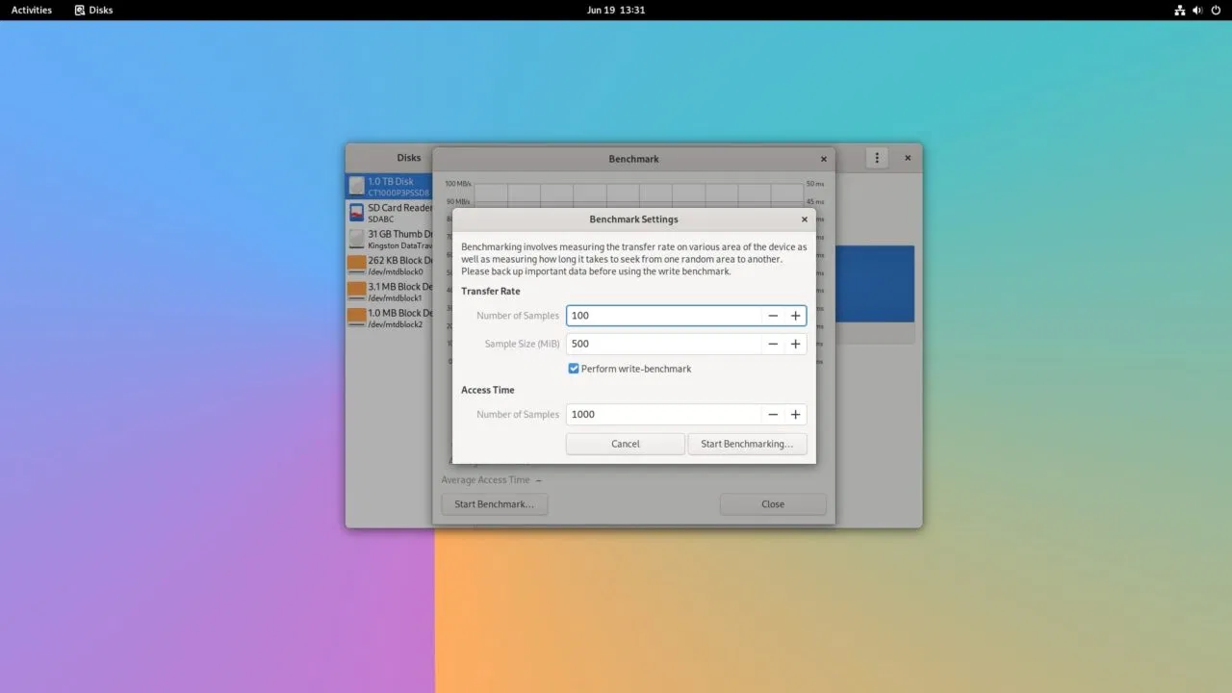Cancel the Benchmark Settings dialog

625,444
